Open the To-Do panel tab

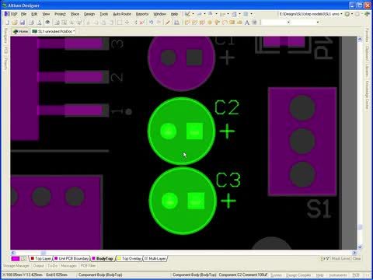[53, 266]
